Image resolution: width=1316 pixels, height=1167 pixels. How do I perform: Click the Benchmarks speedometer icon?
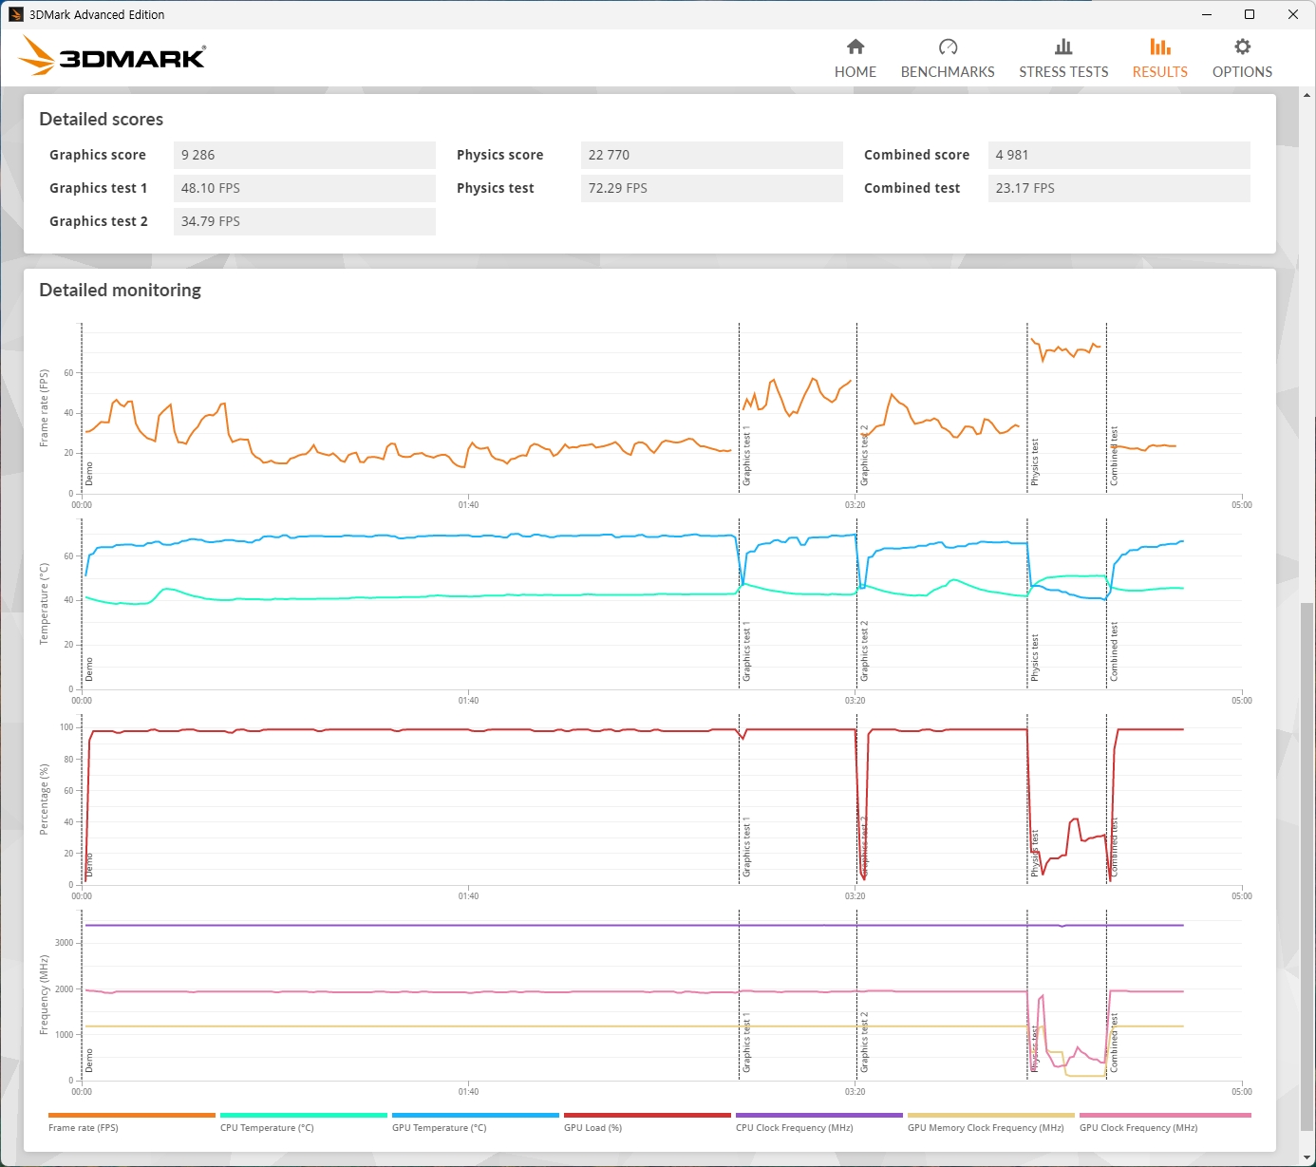[948, 47]
